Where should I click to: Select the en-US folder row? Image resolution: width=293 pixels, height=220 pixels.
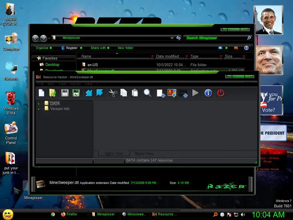pos(163,65)
